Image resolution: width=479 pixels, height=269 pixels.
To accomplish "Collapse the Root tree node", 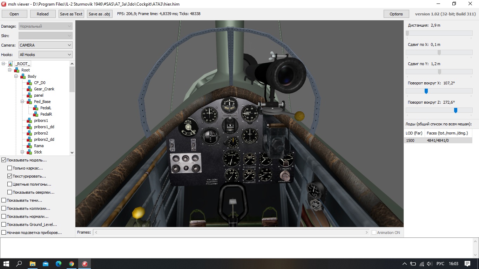I will tap(10, 70).
